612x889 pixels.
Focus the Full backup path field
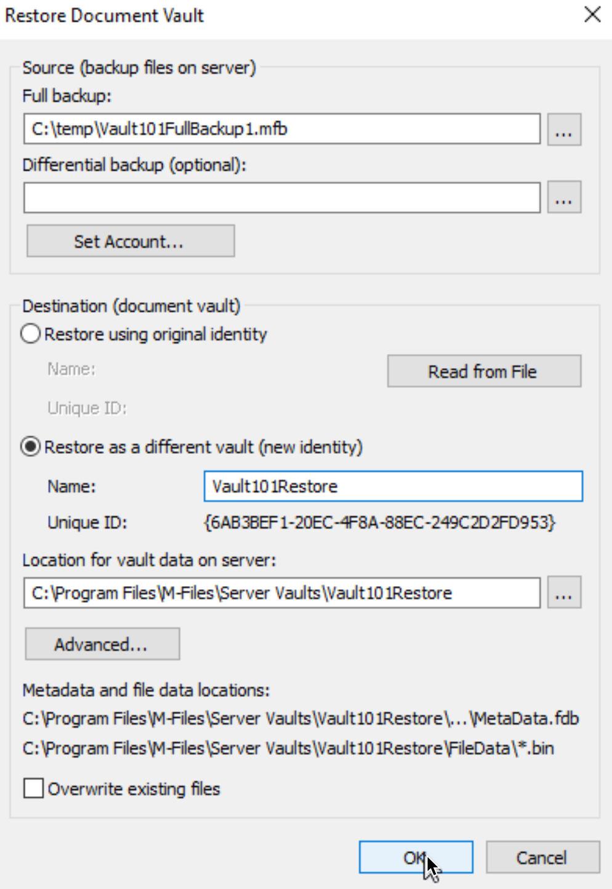pos(282,129)
